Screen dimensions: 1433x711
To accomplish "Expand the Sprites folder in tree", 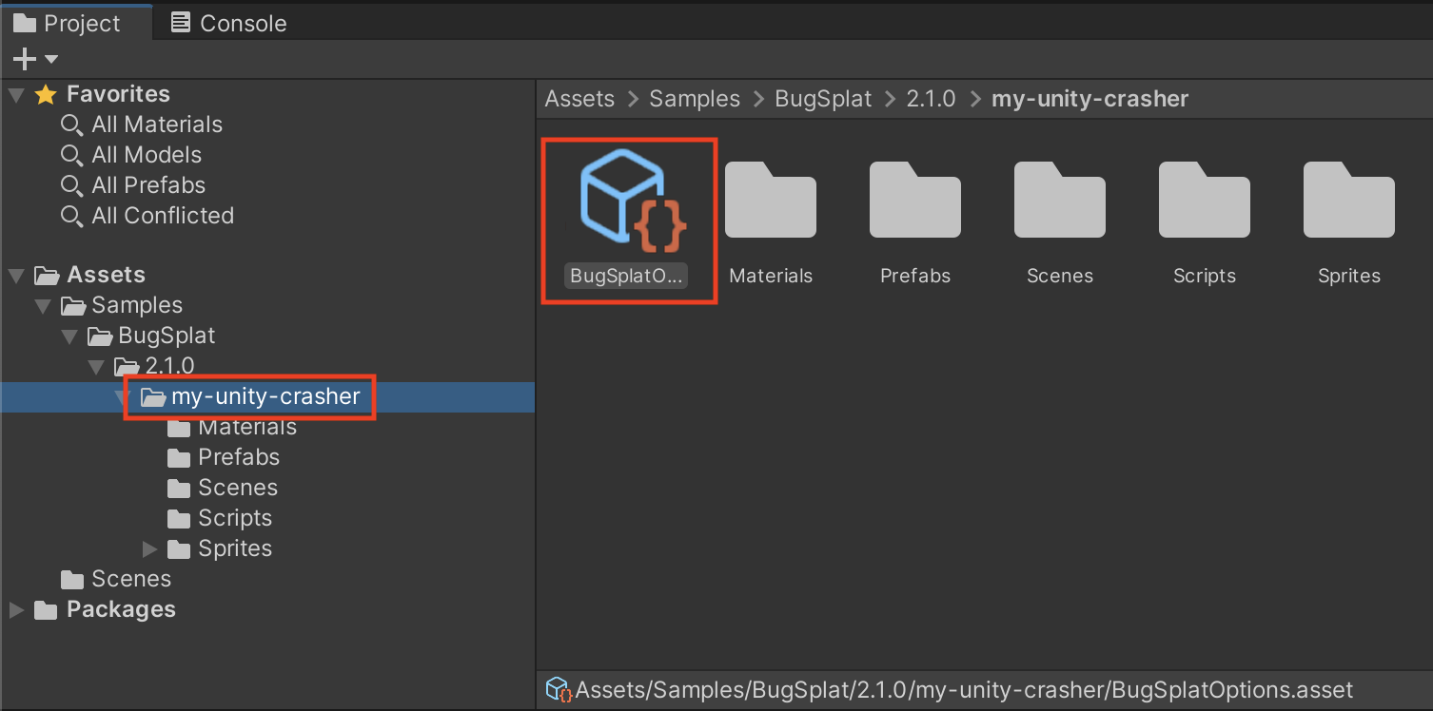I will 149,548.
